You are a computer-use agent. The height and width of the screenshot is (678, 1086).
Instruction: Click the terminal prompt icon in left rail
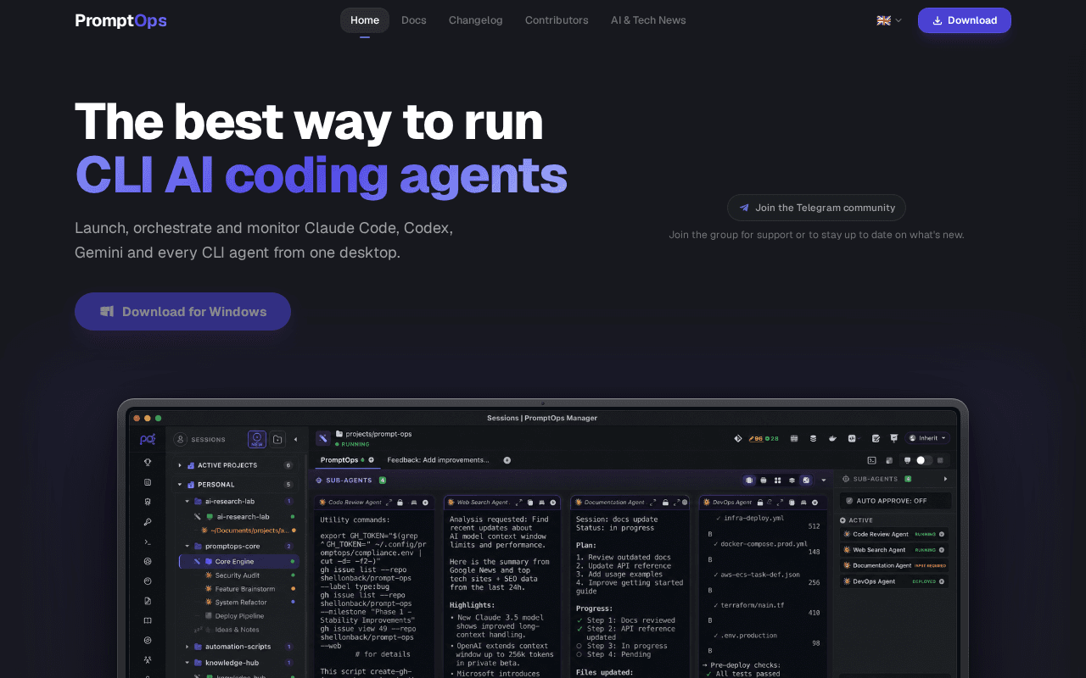point(148,542)
